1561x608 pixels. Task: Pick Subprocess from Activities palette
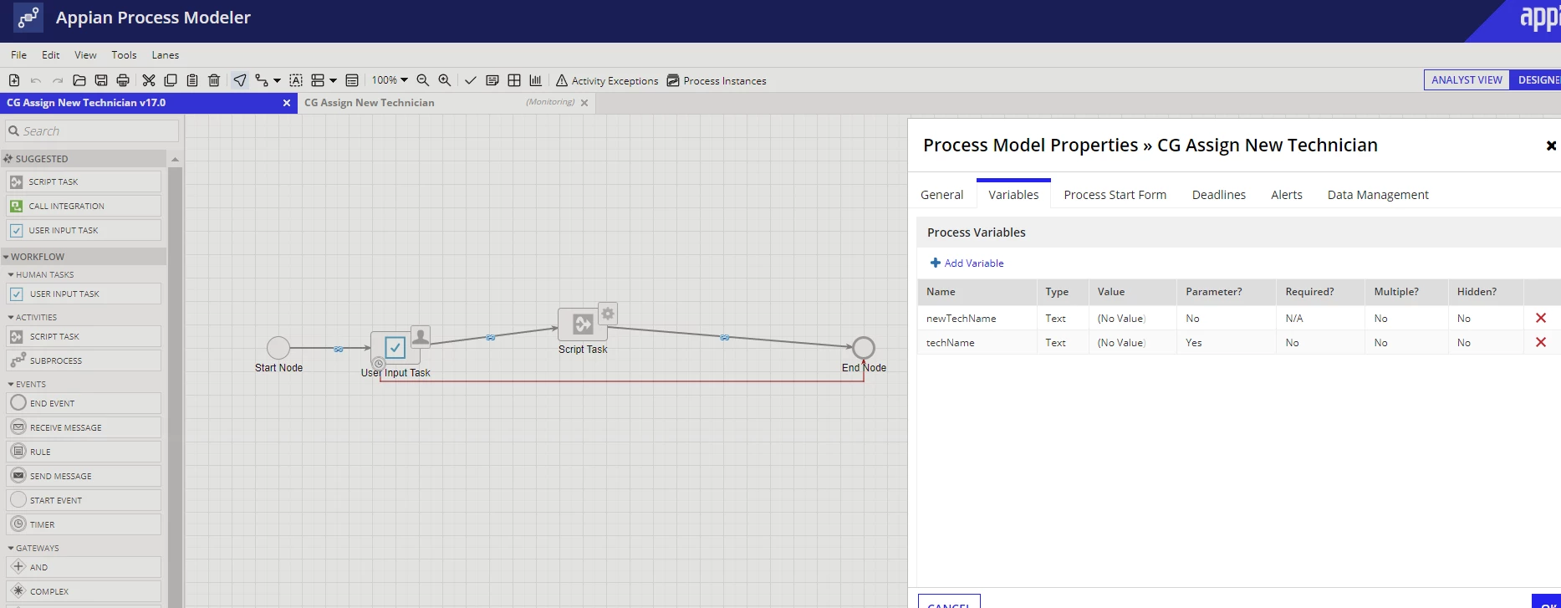(84, 360)
